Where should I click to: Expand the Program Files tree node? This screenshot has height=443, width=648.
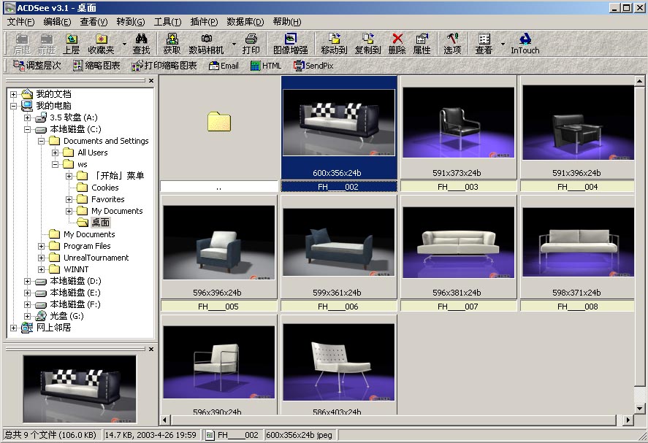point(42,246)
